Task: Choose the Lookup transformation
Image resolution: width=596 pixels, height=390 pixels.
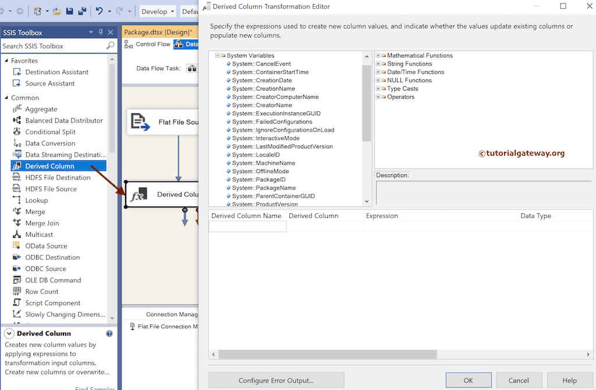Action: [x=36, y=200]
